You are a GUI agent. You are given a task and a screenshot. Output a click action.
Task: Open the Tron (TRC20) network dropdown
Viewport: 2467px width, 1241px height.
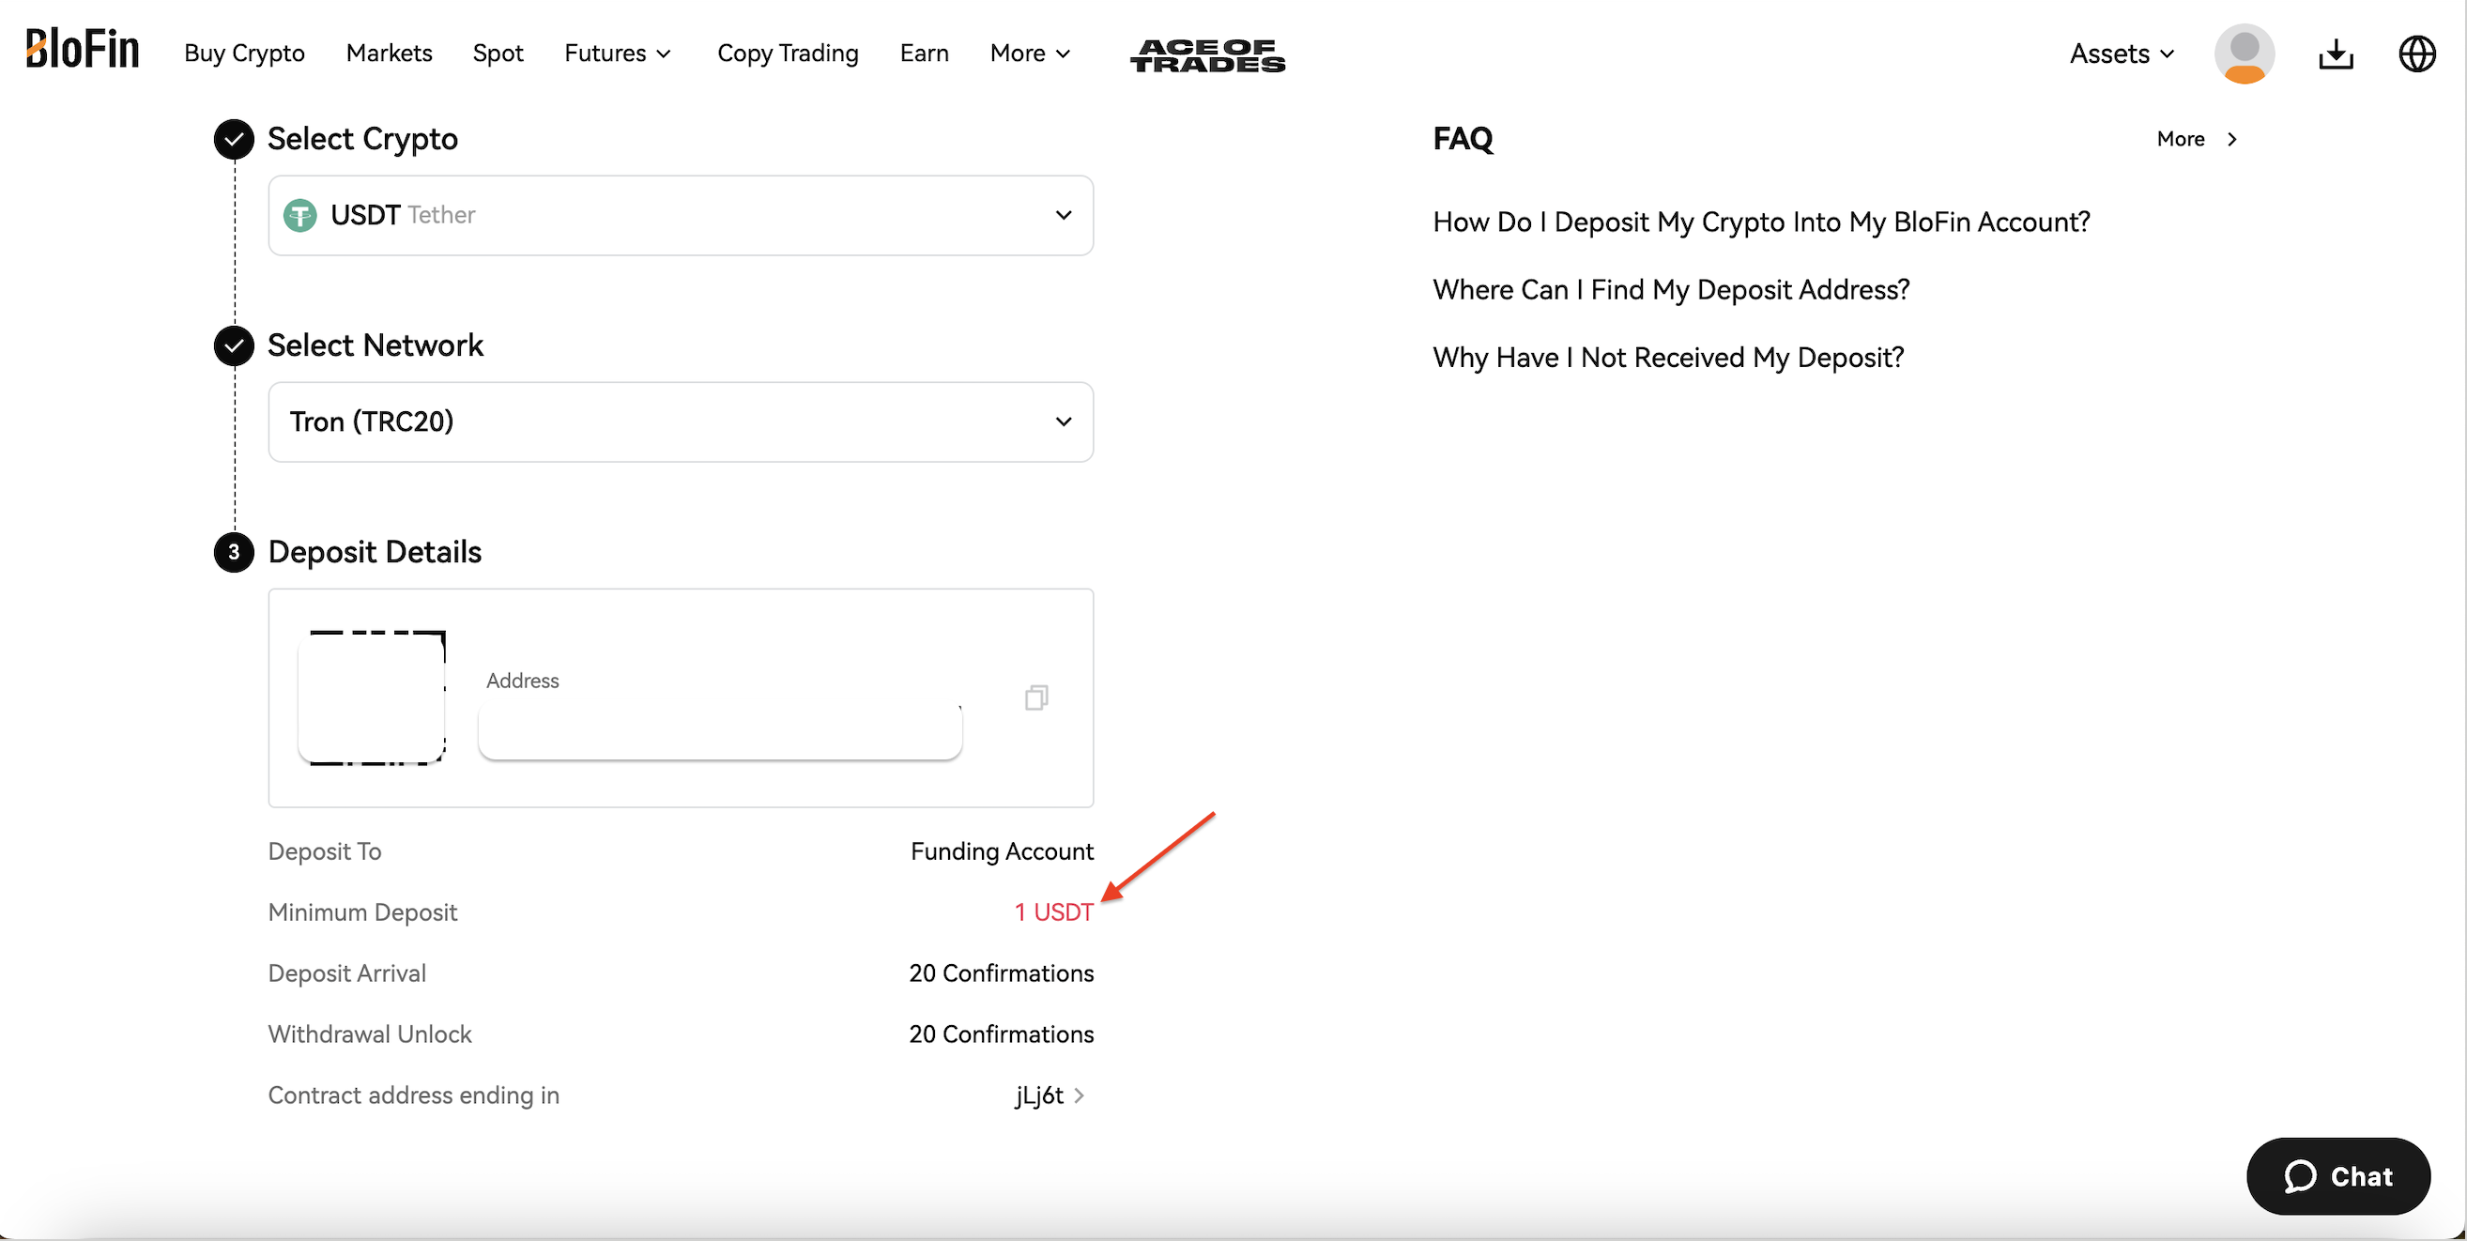[681, 422]
